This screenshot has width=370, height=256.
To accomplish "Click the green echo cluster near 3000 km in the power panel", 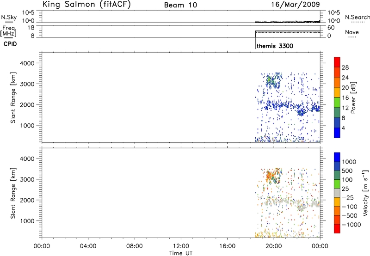I will tap(271, 81).
